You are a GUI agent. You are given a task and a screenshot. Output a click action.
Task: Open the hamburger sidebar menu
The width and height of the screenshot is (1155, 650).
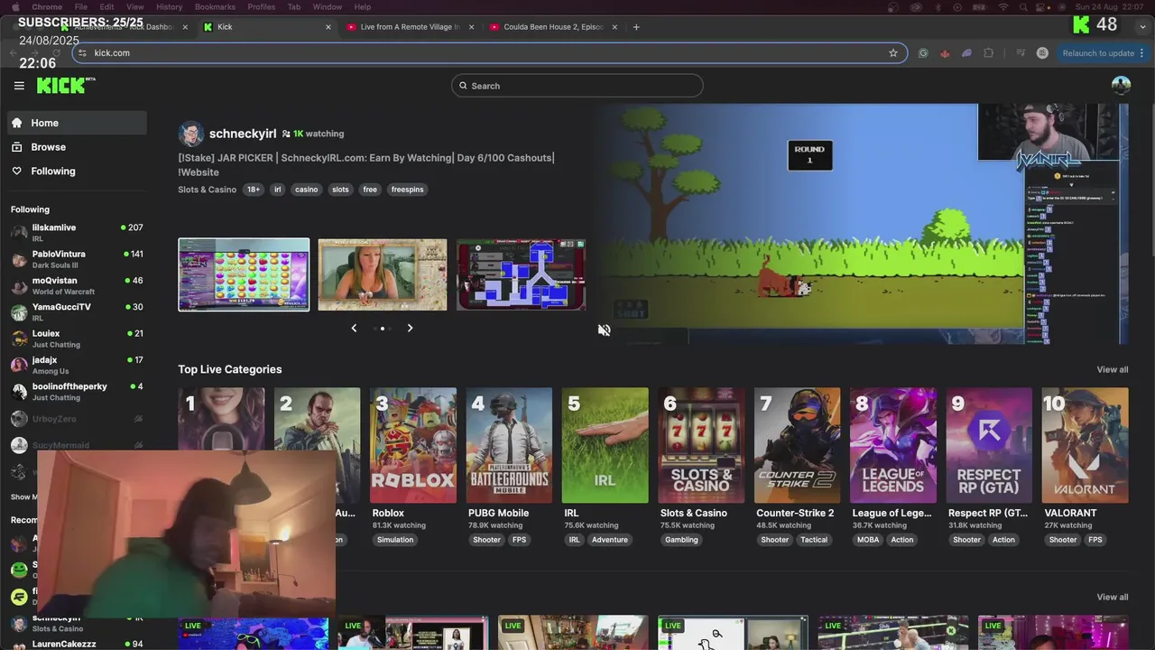tap(19, 86)
